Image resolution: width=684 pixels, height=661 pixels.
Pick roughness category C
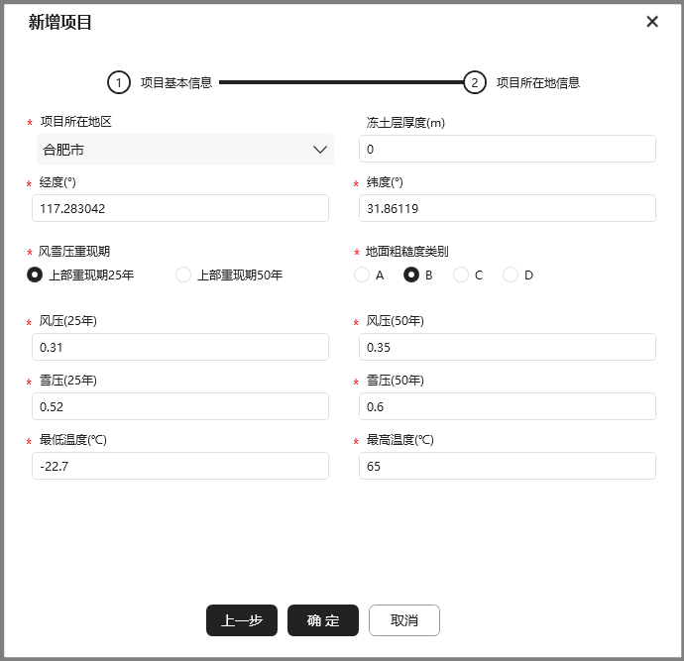point(461,275)
